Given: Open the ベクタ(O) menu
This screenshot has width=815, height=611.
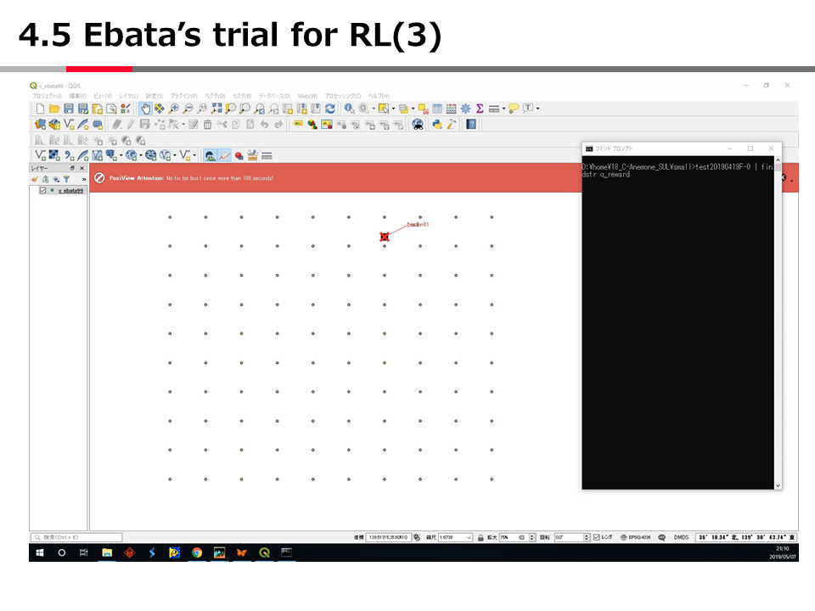Looking at the screenshot, I should coord(214,96).
